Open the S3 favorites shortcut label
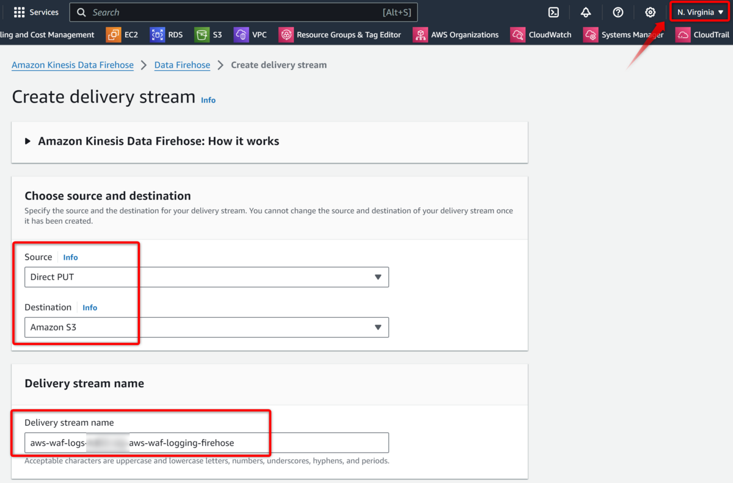733x483 pixels. [217, 35]
